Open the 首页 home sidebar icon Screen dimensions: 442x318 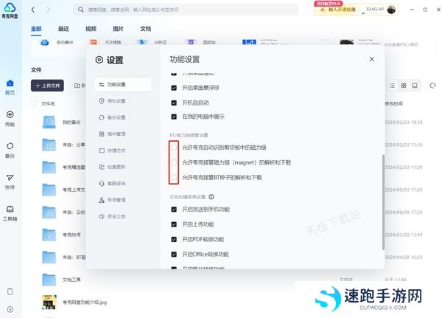[10, 87]
